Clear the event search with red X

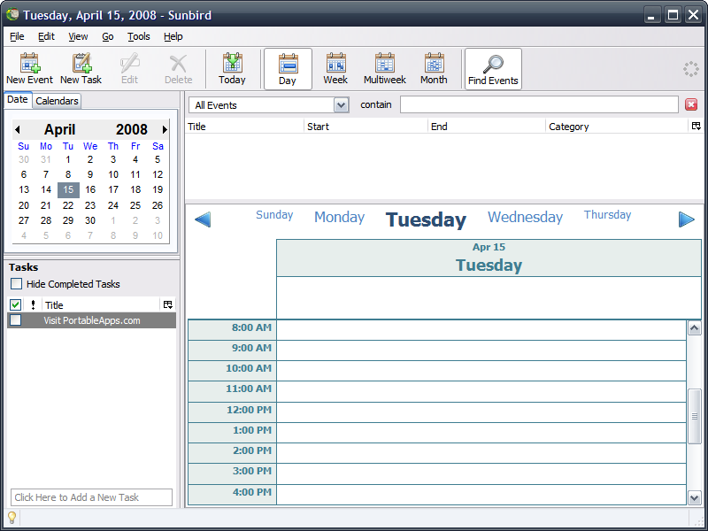(x=691, y=104)
